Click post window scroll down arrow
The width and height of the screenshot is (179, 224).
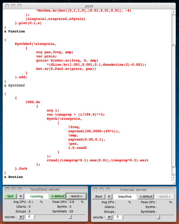click(x=173, y=178)
